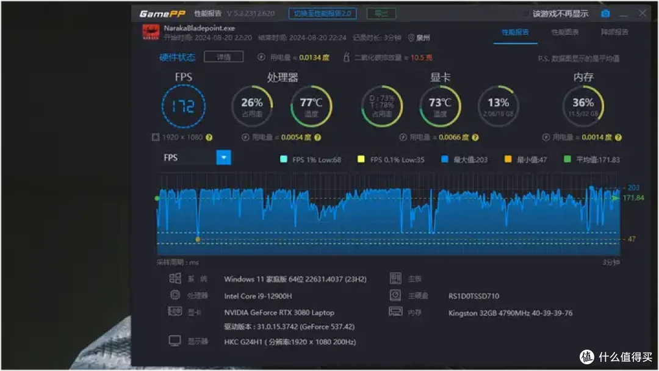Click 切换至性能报告2.0 button
659x371 pixels.
click(x=322, y=13)
